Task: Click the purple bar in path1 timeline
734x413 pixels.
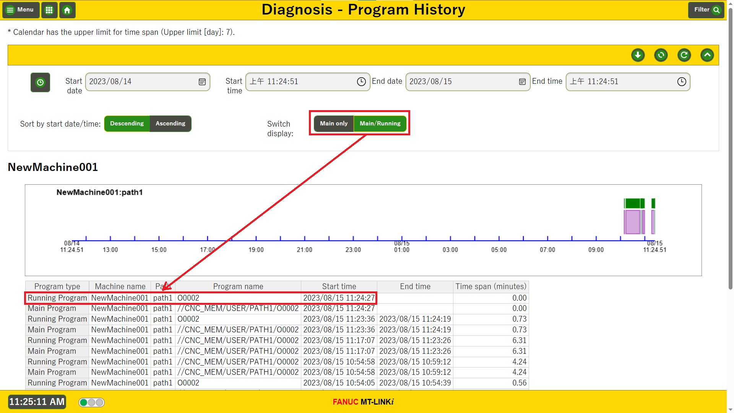Action: click(632, 222)
